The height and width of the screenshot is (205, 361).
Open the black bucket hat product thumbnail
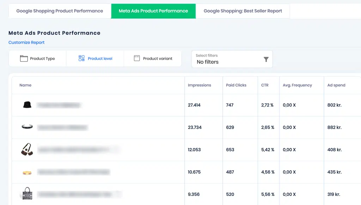point(27,105)
